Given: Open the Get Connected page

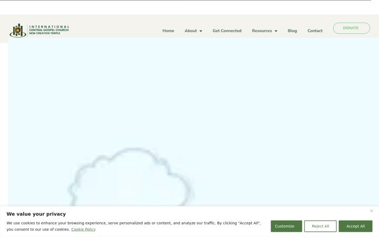Looking at the screenshot, I should pos(227,31).
